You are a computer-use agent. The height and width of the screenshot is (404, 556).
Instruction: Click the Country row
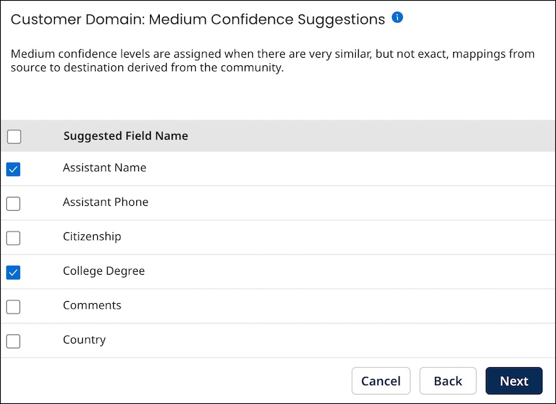point(84,339)
